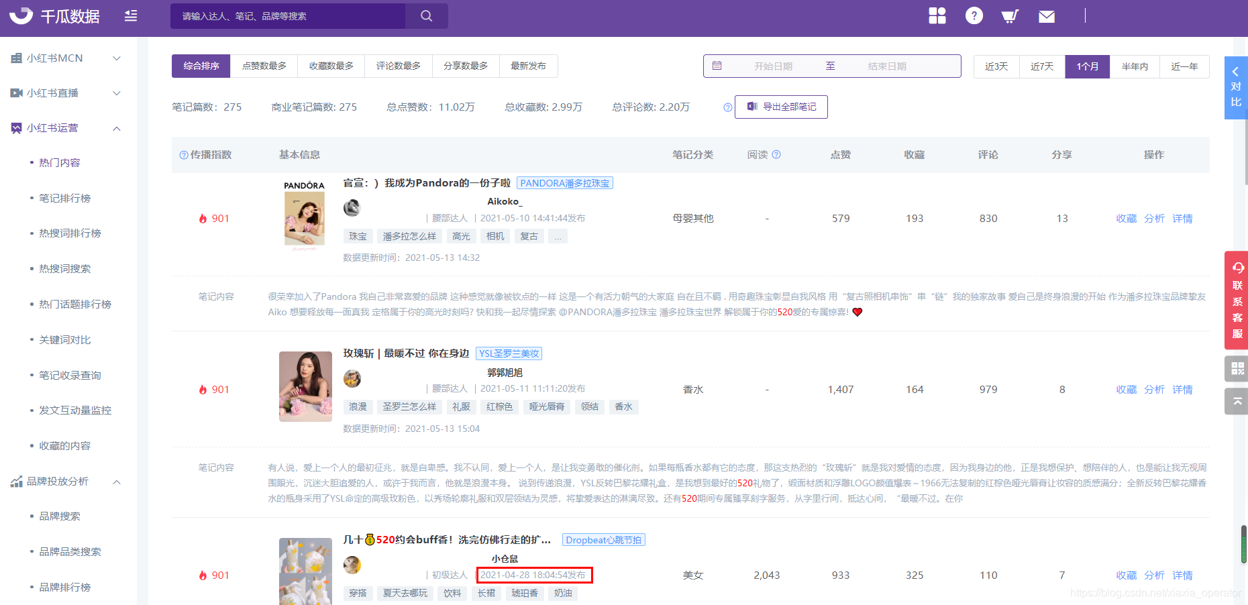The image size is (1248, 605).
Task: Click the help icon next to 传播指数
Action: tap(184, 155)
